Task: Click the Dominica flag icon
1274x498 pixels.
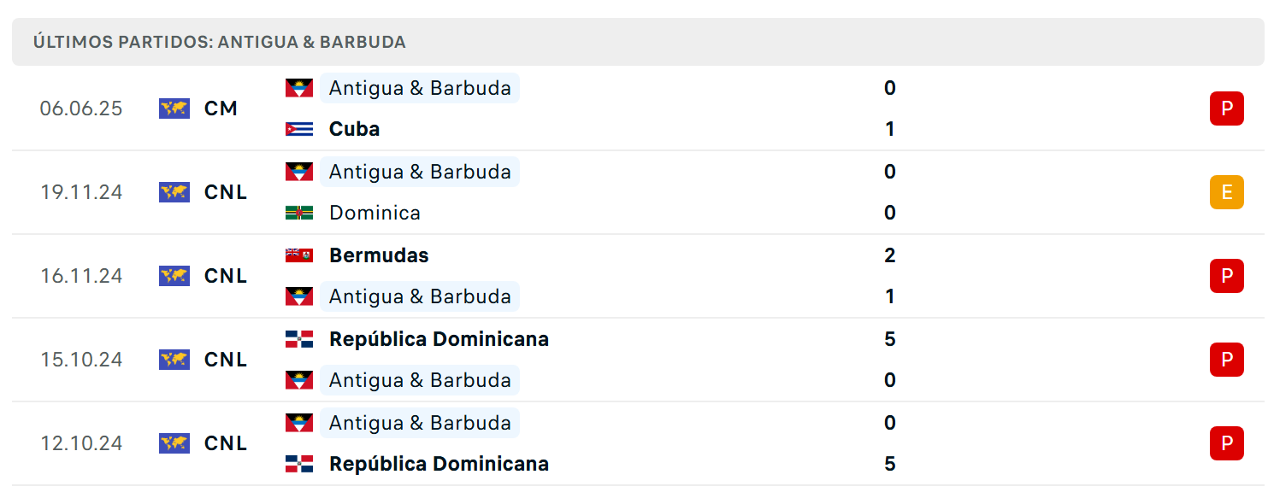Action: pyautogui.click(x=299, y=213)
